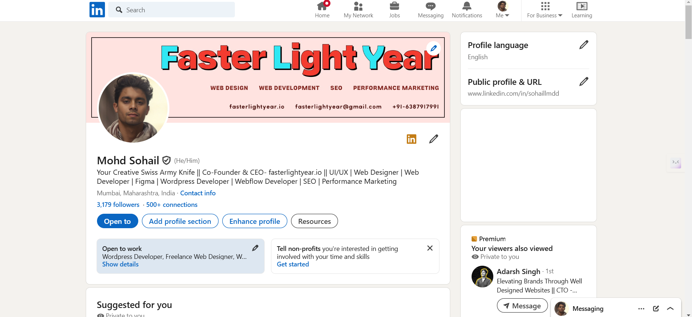The width and height of the screenshot is (692, 317).
Task: Open the Contact info link
Action: tap(198, 193)
